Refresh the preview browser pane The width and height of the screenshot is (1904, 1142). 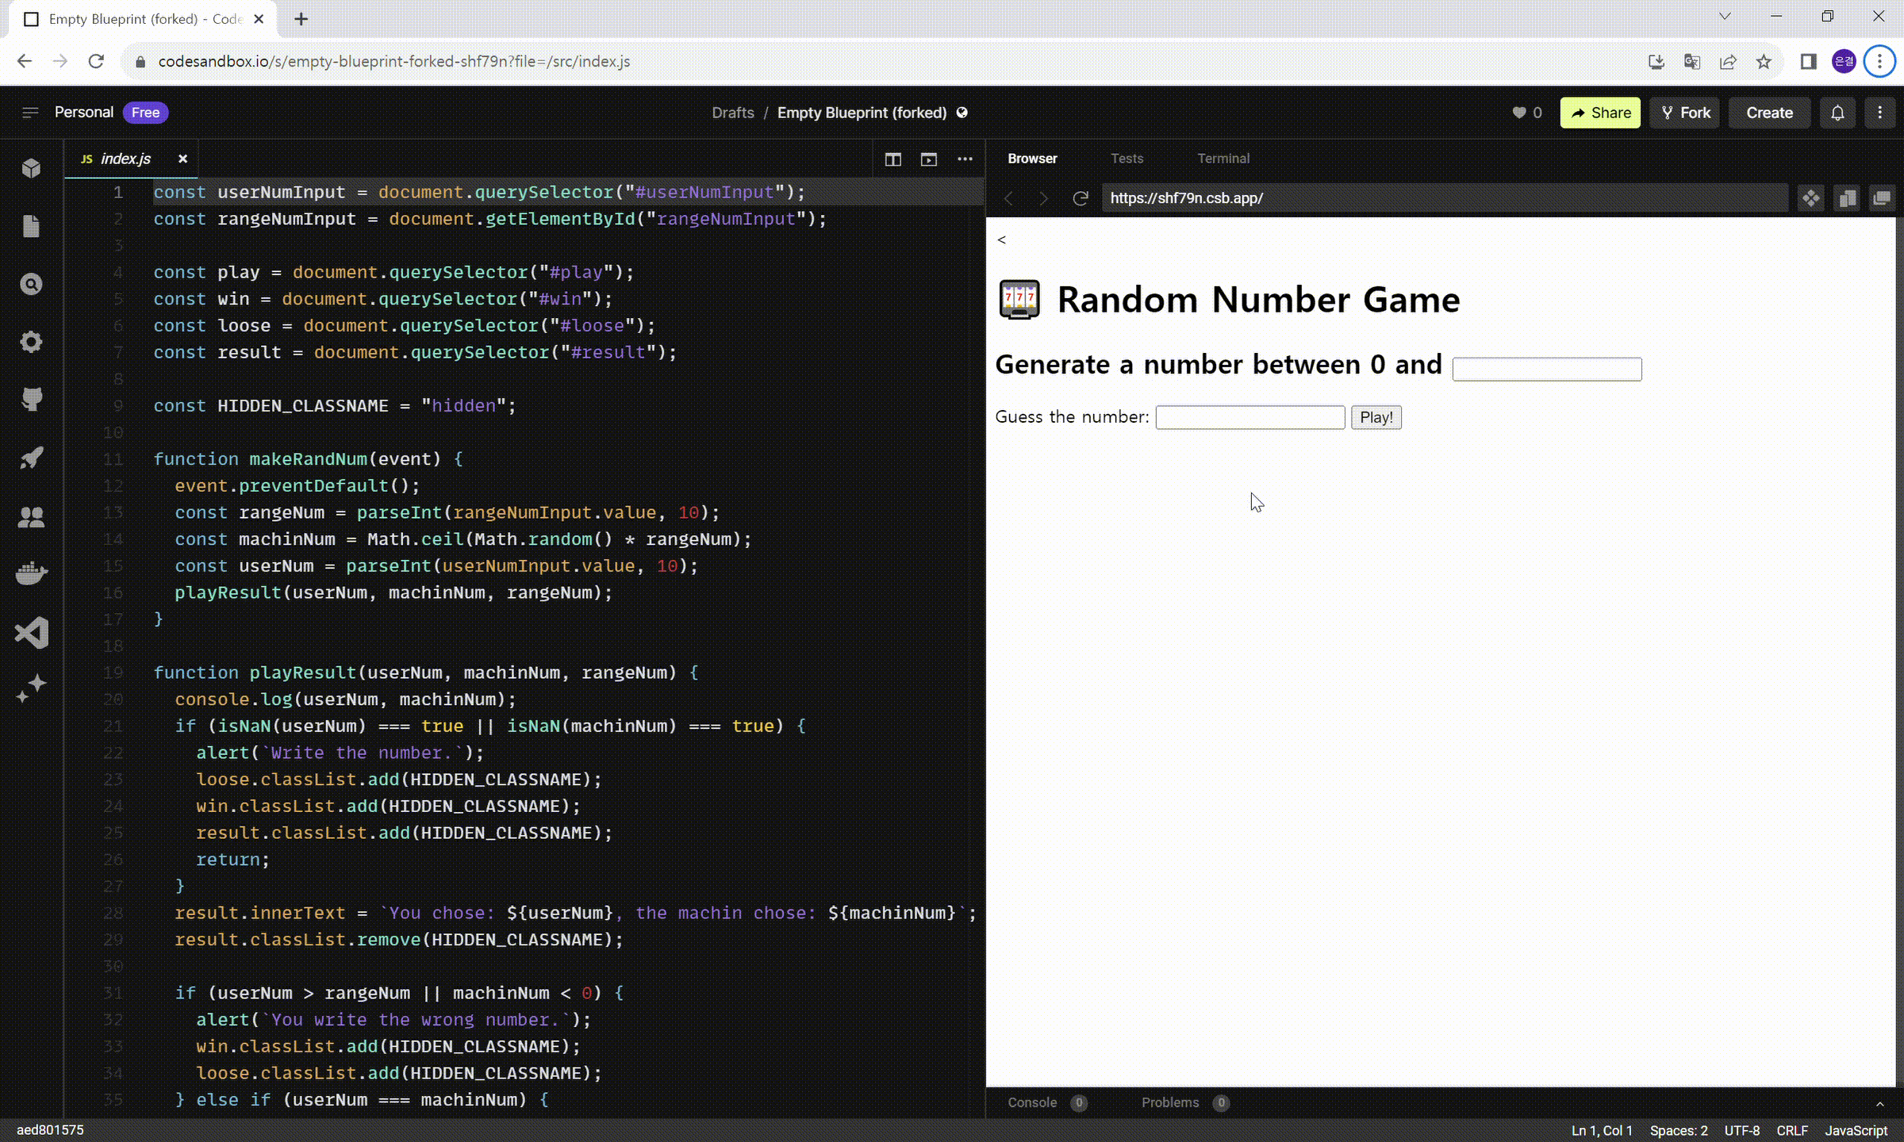(1080, 198)
